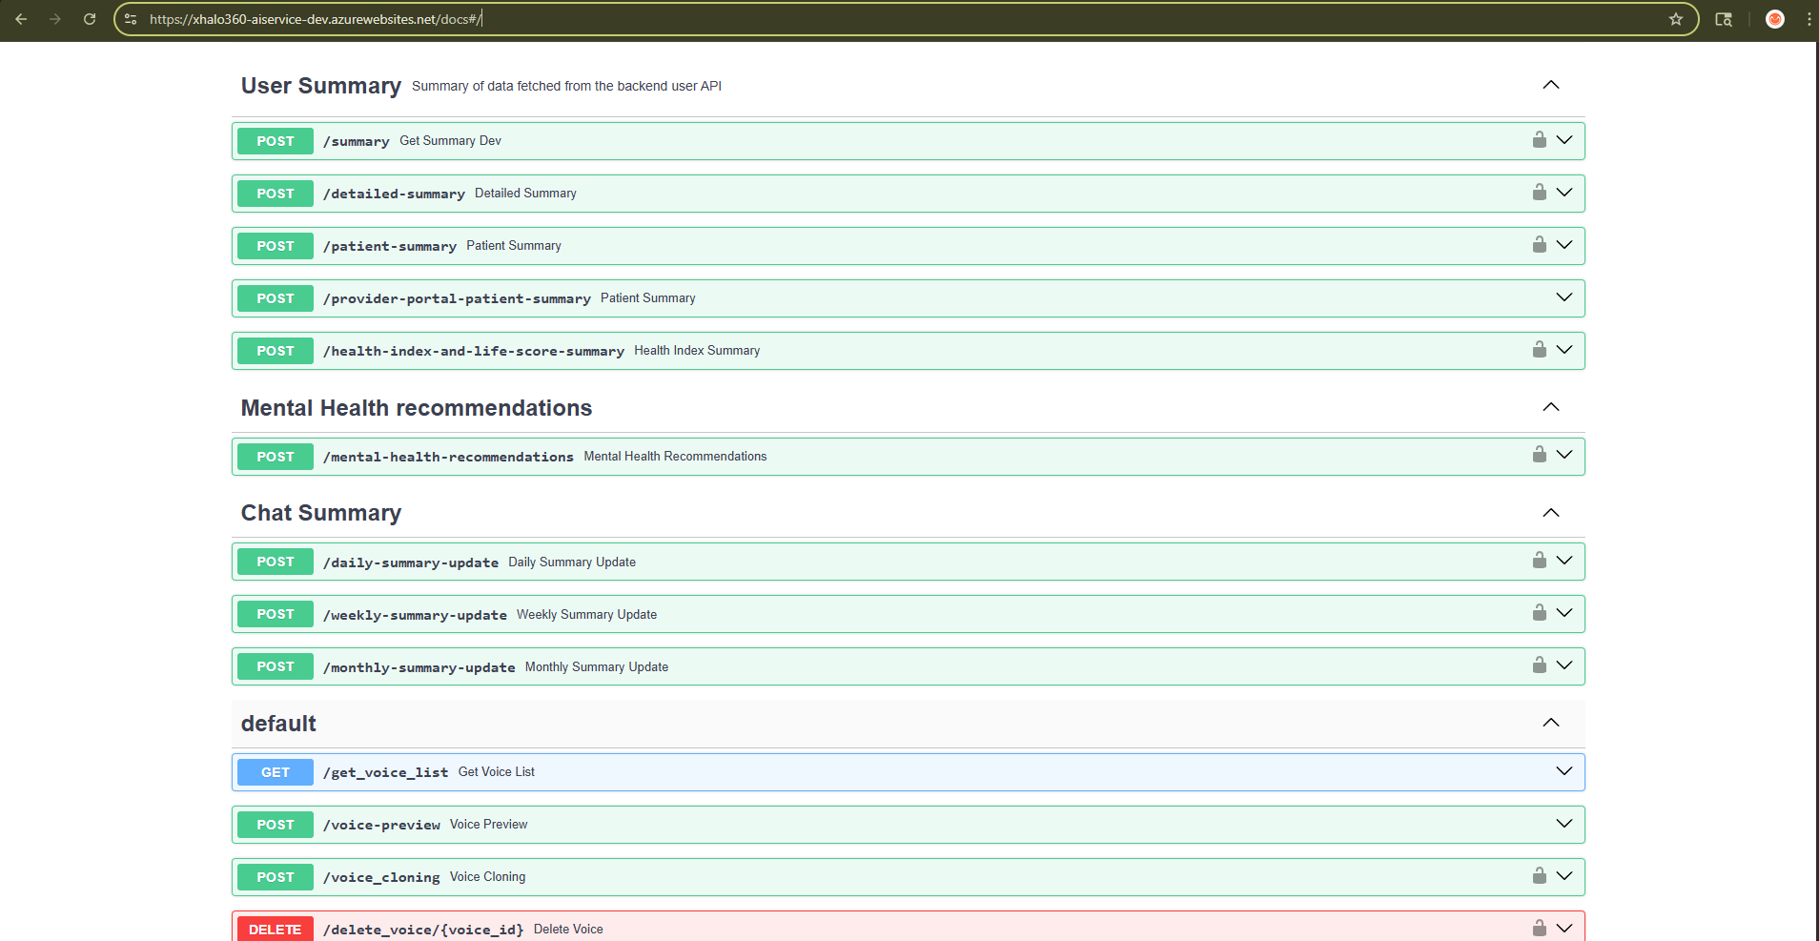The height and width of the screenshot is (941, 1819).
Task: Go back with the browser back arrow
Action: [21, 19]
